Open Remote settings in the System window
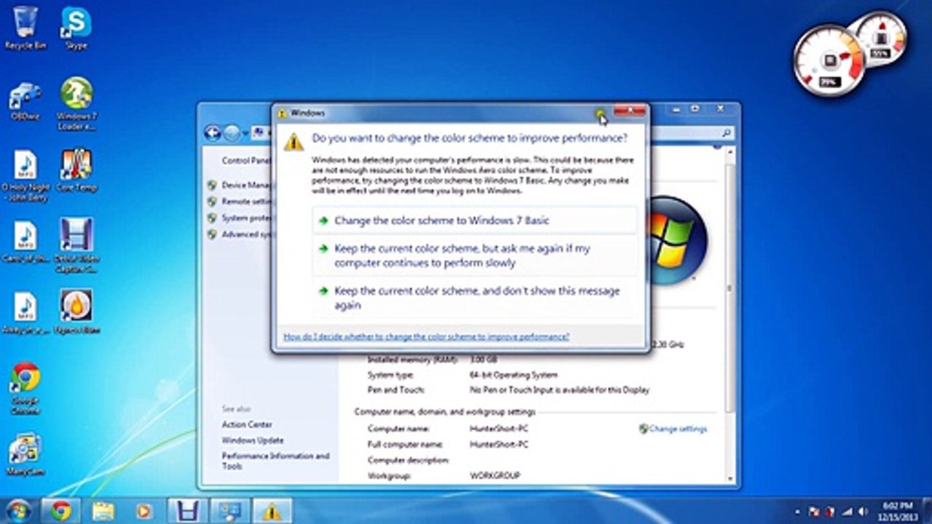The image size is (932, 524). [246, 201]
